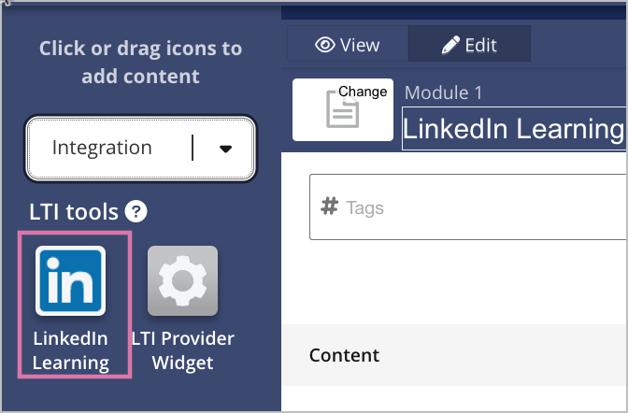The image size is (628, 413).
Task: Click the Module 1 label above the title
Action: click(443, 93)
